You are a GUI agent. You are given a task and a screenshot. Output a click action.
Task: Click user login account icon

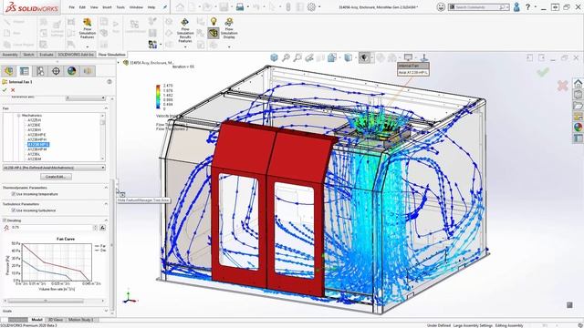click(516, 6)
